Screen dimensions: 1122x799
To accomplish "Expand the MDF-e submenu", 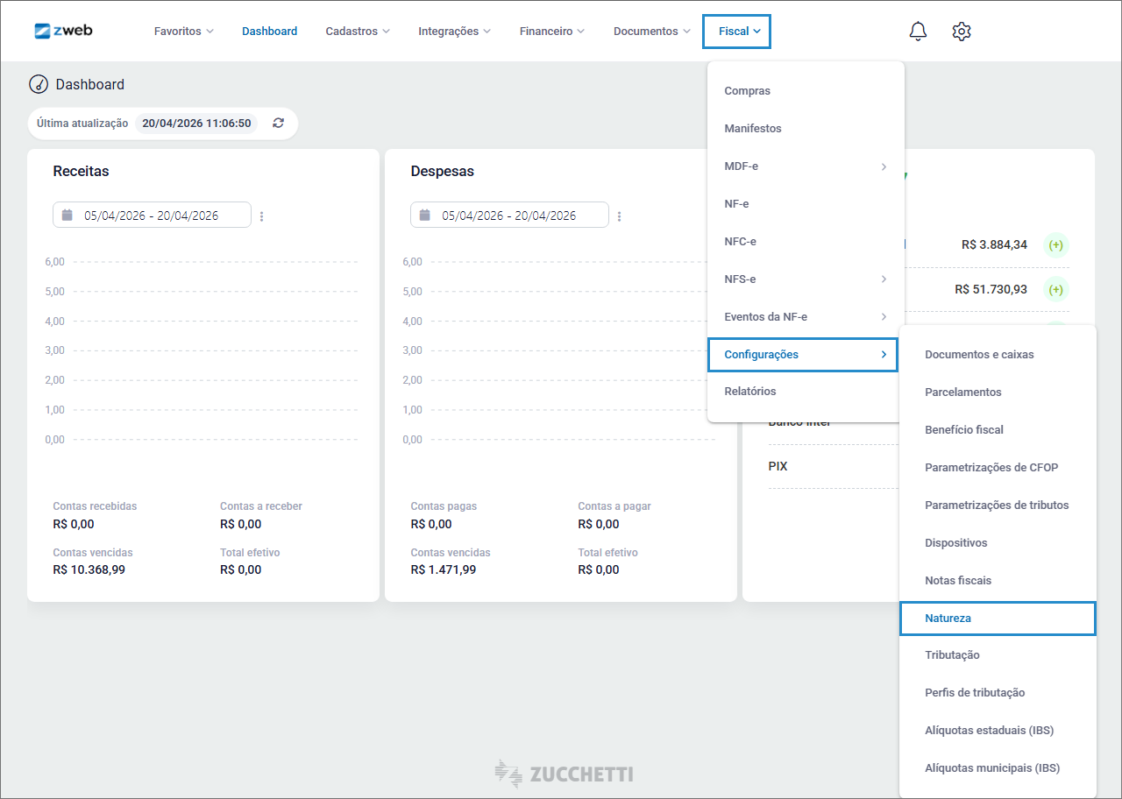I will [805, 166].
